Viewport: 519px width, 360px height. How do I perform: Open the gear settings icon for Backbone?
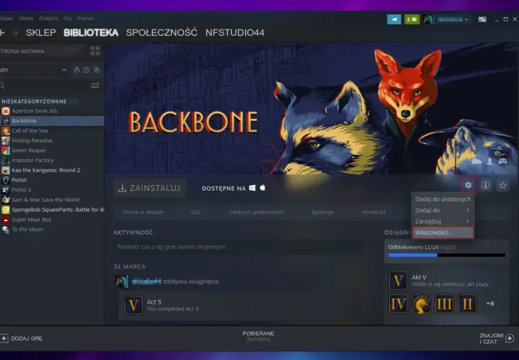click(468, 185)
